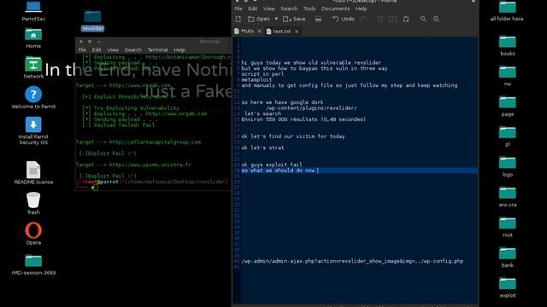Open the Terminal menu in Terminal window
Screen dimensions: 547x307
[157, 49]
